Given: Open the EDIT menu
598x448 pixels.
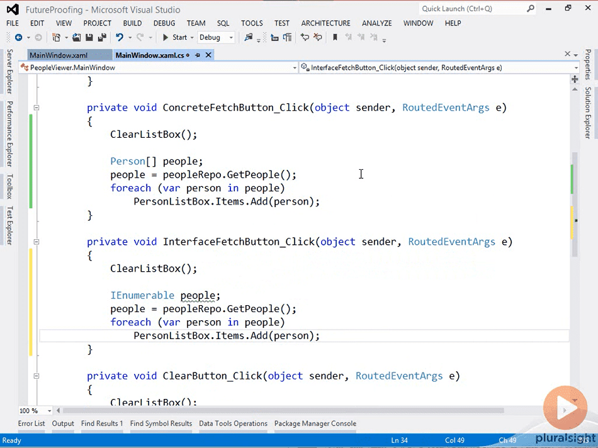Looking at the screenshot, I should click(37, 23).
